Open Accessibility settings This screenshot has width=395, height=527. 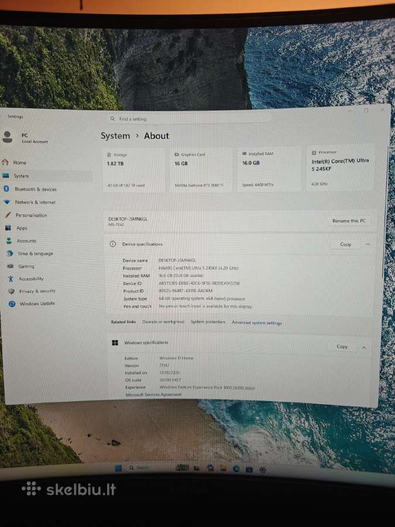[x=31, y=279]
